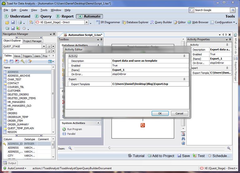Screen dimensions: 240x173
Task: Select the CITY column row
Action: pyautogui.click(x=27, y=156)
